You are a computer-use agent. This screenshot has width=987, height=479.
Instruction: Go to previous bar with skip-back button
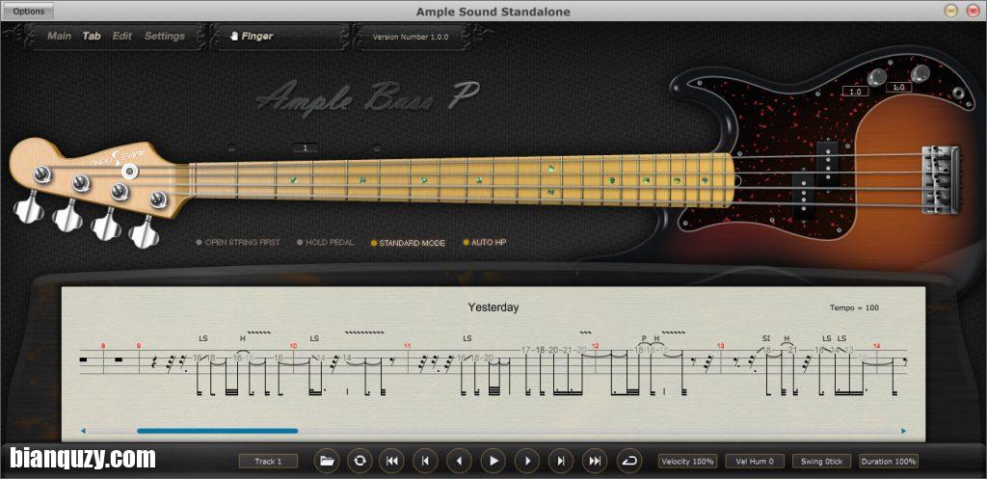coord(425,462)
